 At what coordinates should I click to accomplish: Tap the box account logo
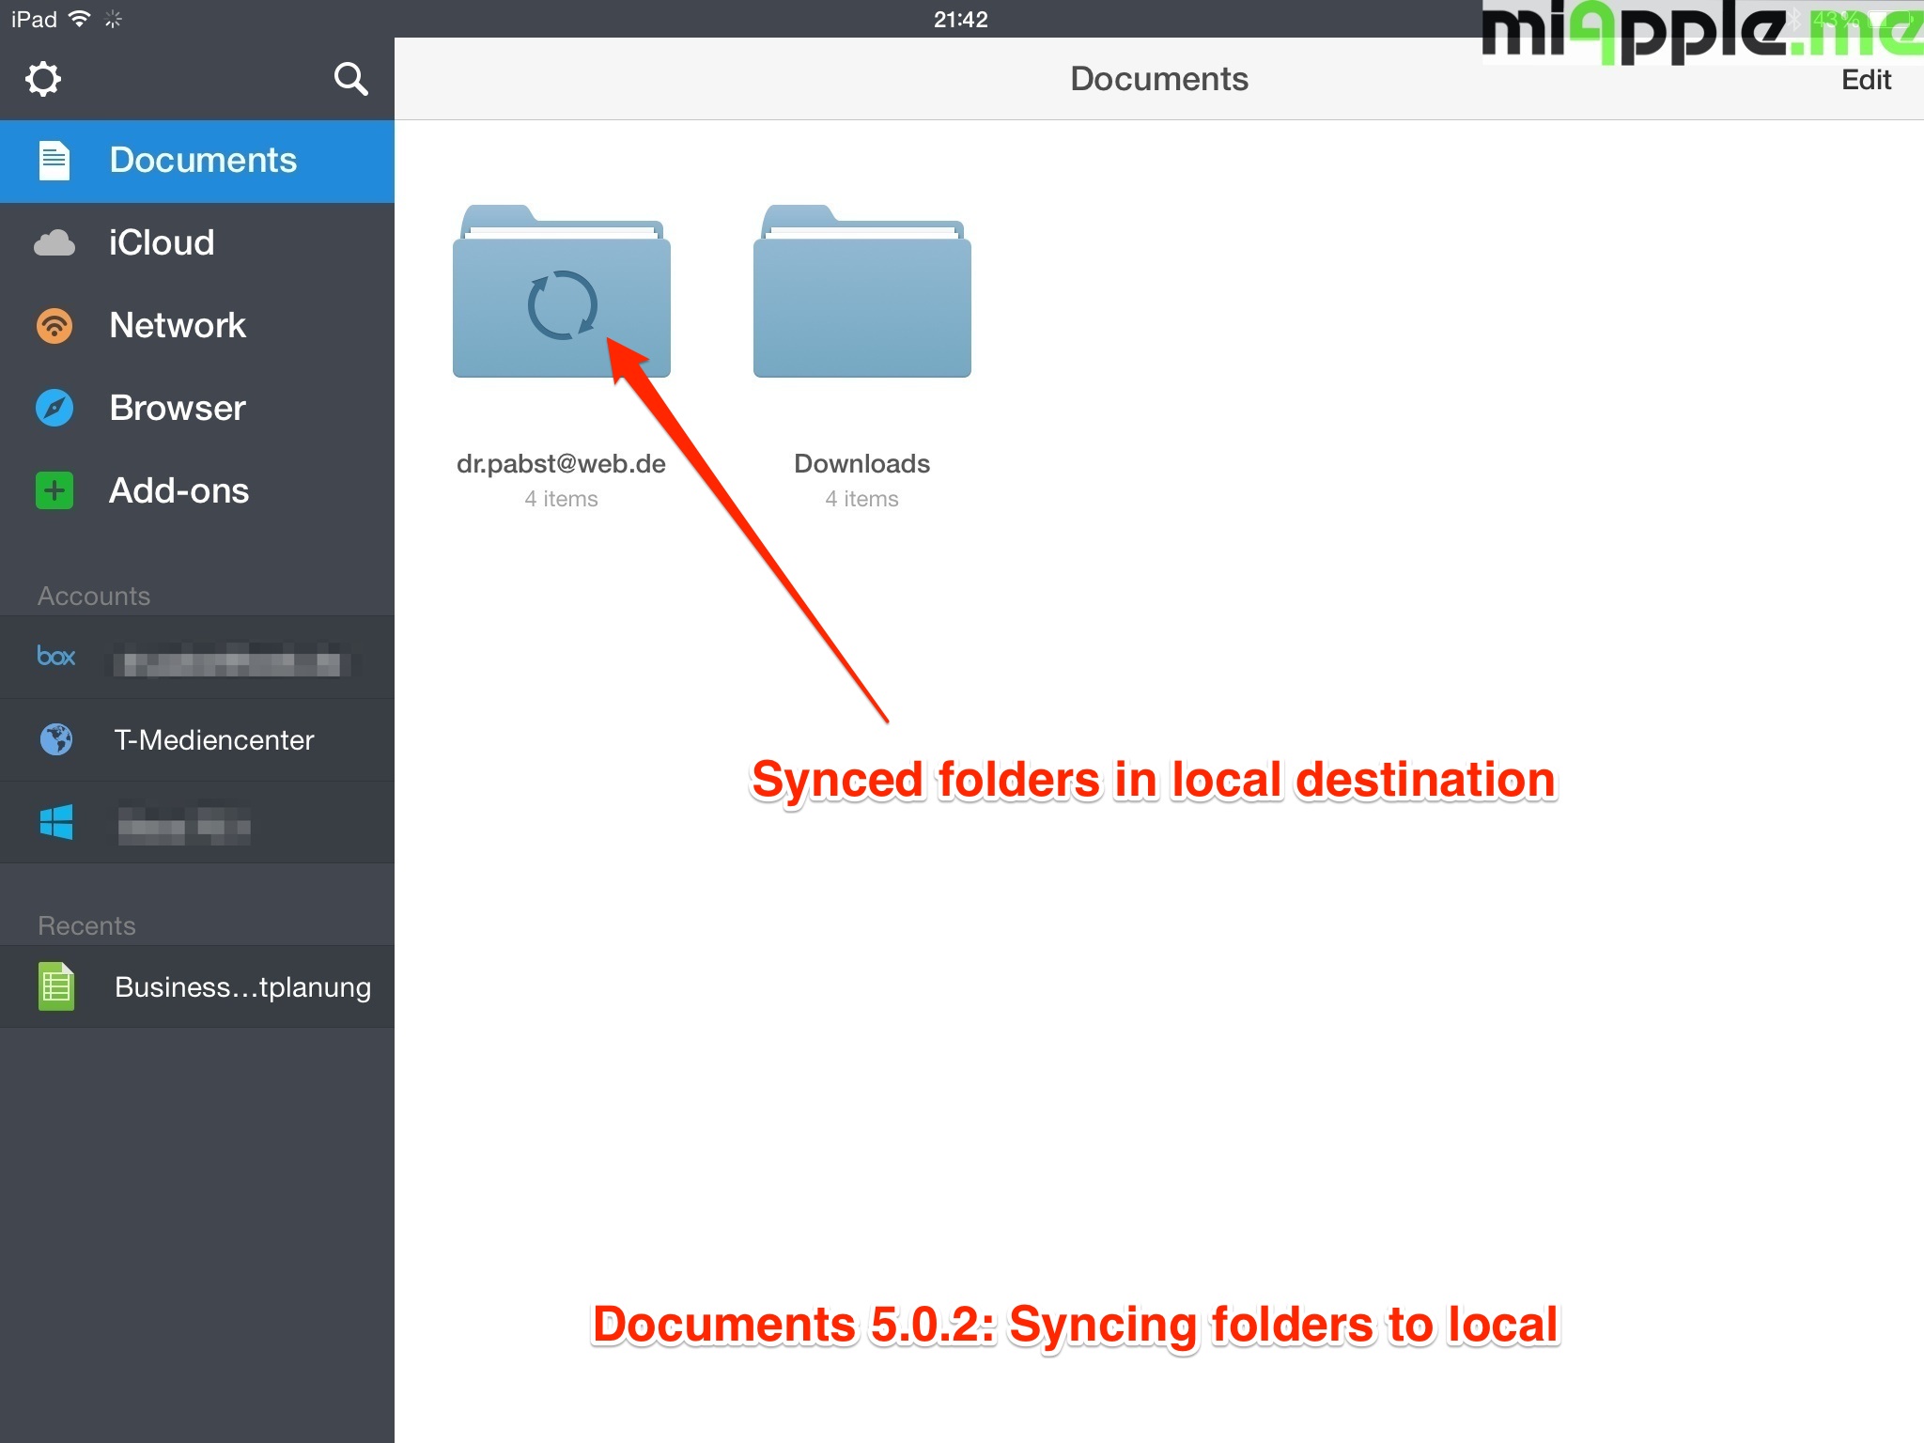56,657
